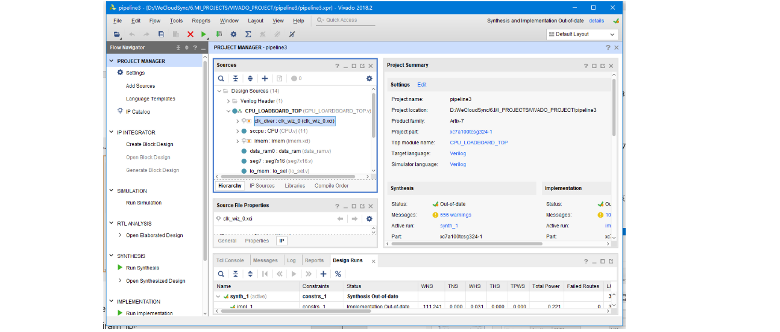The height and width of the screenshot is (332, 780).
Task: Open the Flow menu
Action: 155,20
